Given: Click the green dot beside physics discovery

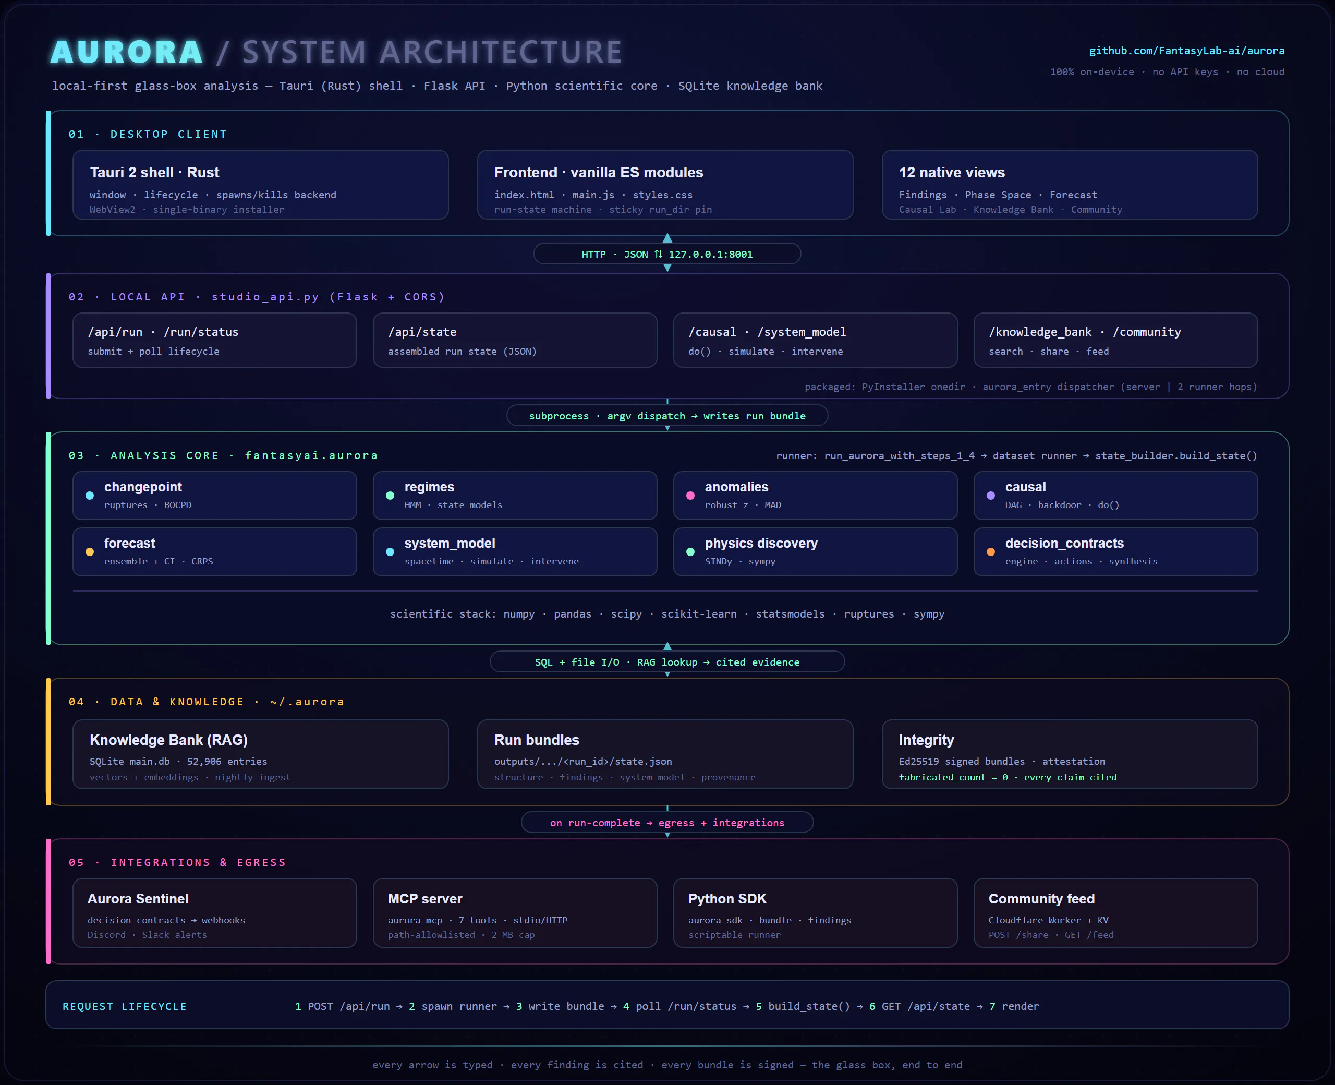Looking at the screenshot, I should (x=690, y=552).
